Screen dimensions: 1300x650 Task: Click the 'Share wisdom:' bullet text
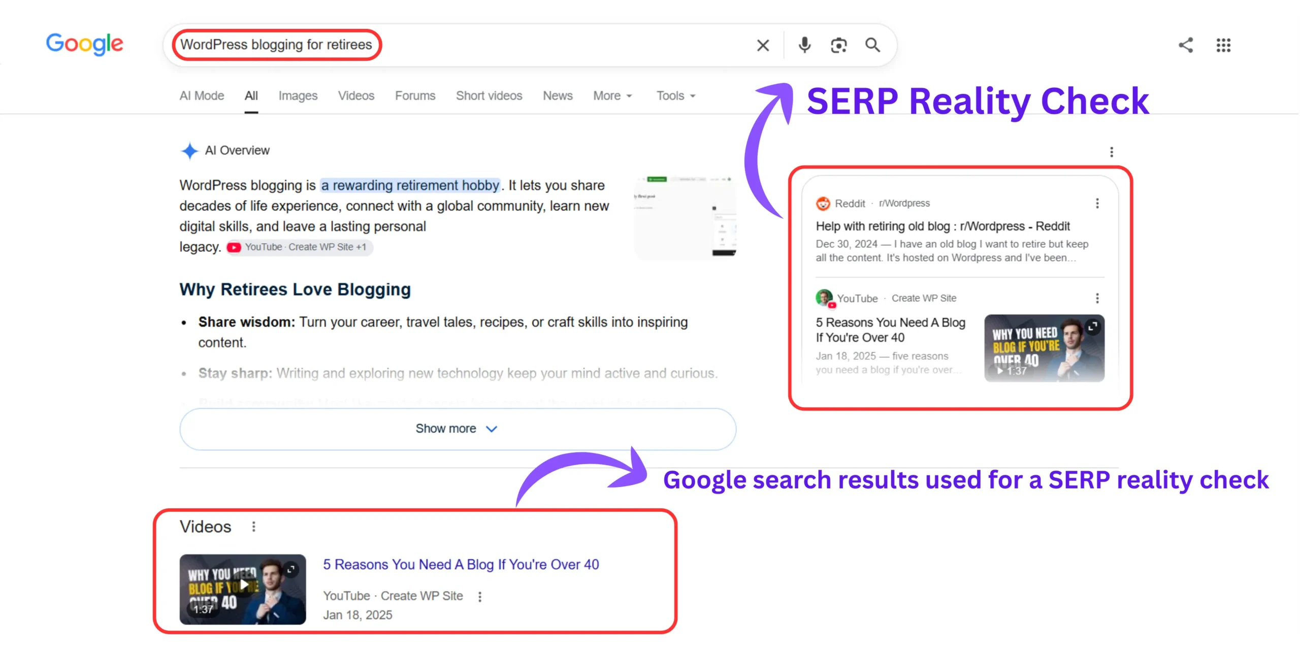(x=246, y=322)
